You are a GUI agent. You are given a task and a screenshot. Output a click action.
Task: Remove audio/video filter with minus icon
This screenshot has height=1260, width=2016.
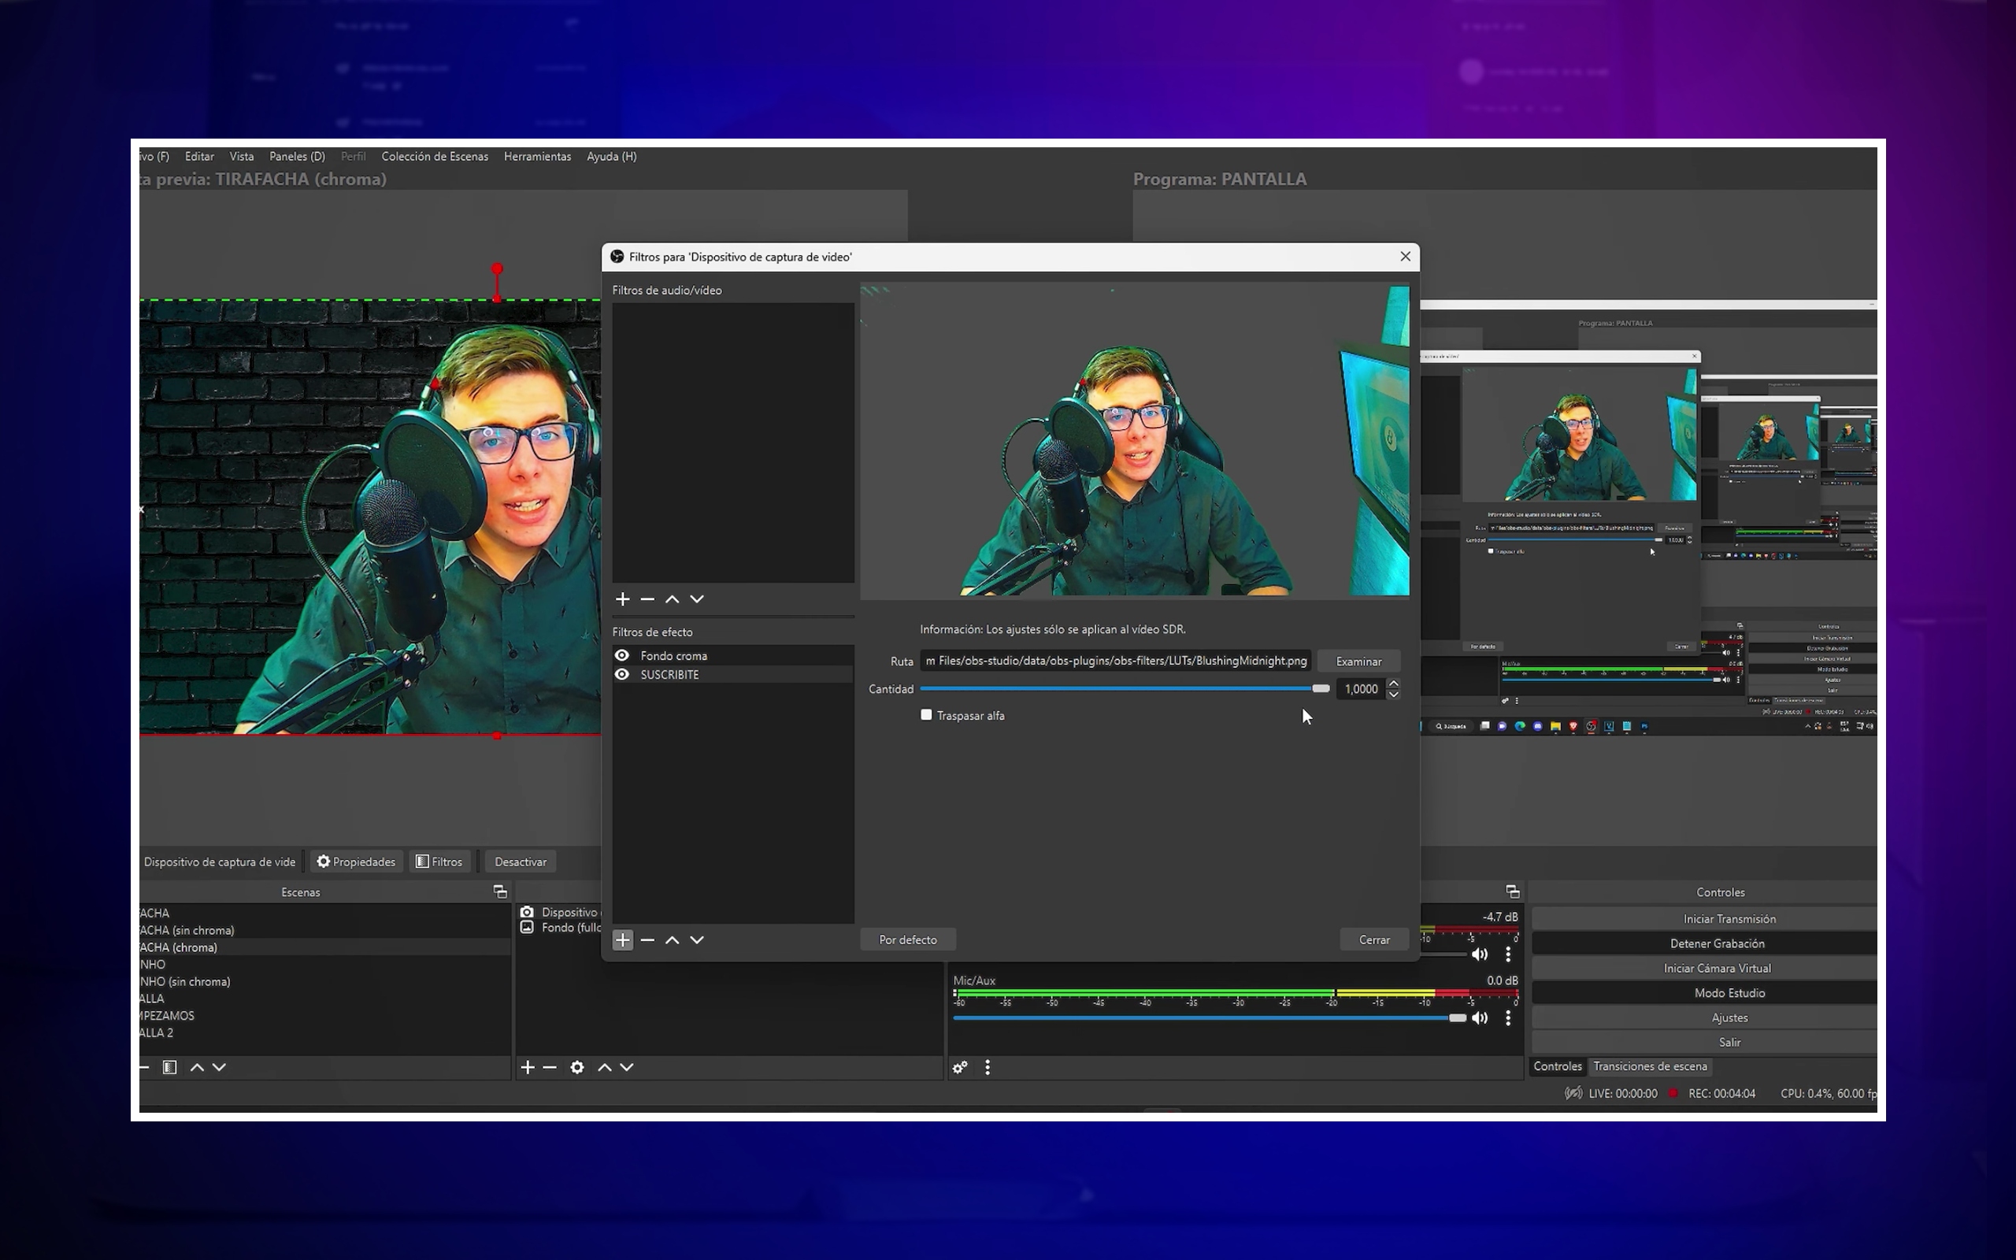click(647, 599)
